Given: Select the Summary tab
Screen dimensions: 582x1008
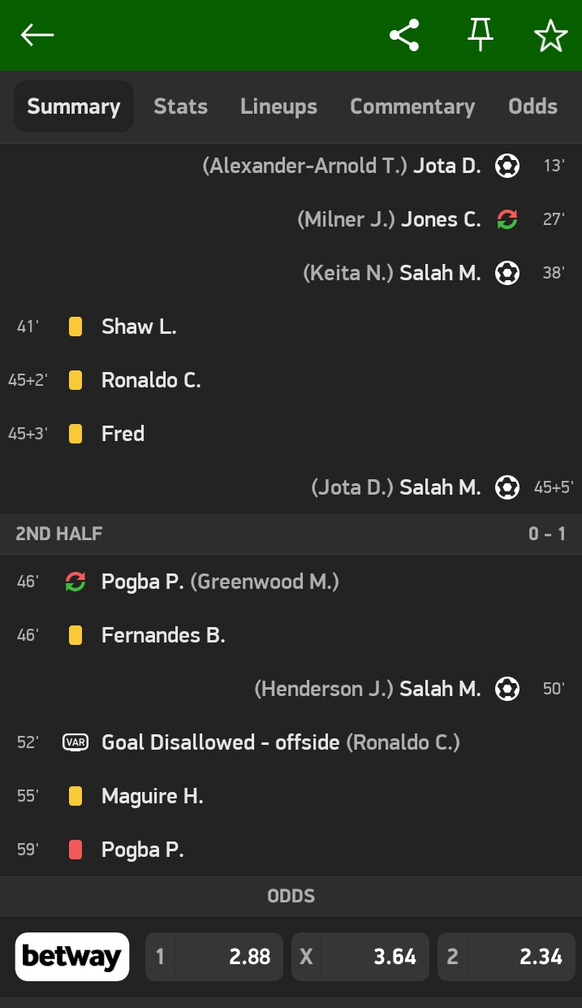Looking at the screenshot, I should tap(74, 106).
